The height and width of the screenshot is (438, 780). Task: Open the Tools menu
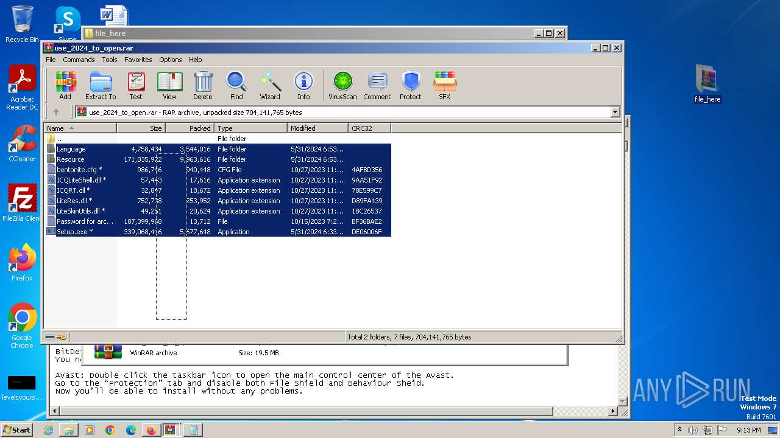click(110, 60)
